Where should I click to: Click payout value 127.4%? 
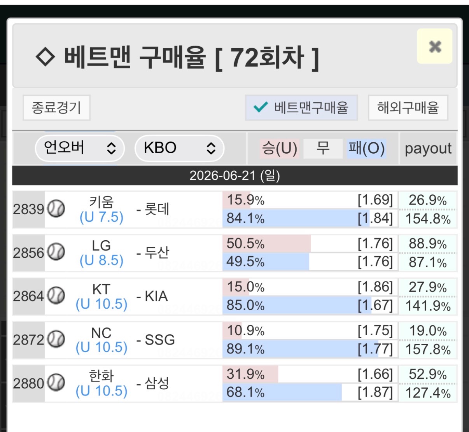click(x=428, y=394)
